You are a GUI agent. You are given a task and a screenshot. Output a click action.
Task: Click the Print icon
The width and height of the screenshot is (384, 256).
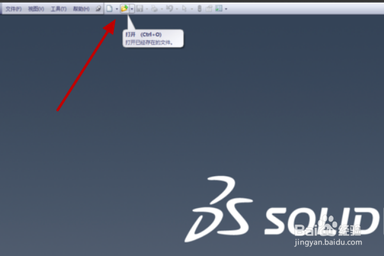154,9
